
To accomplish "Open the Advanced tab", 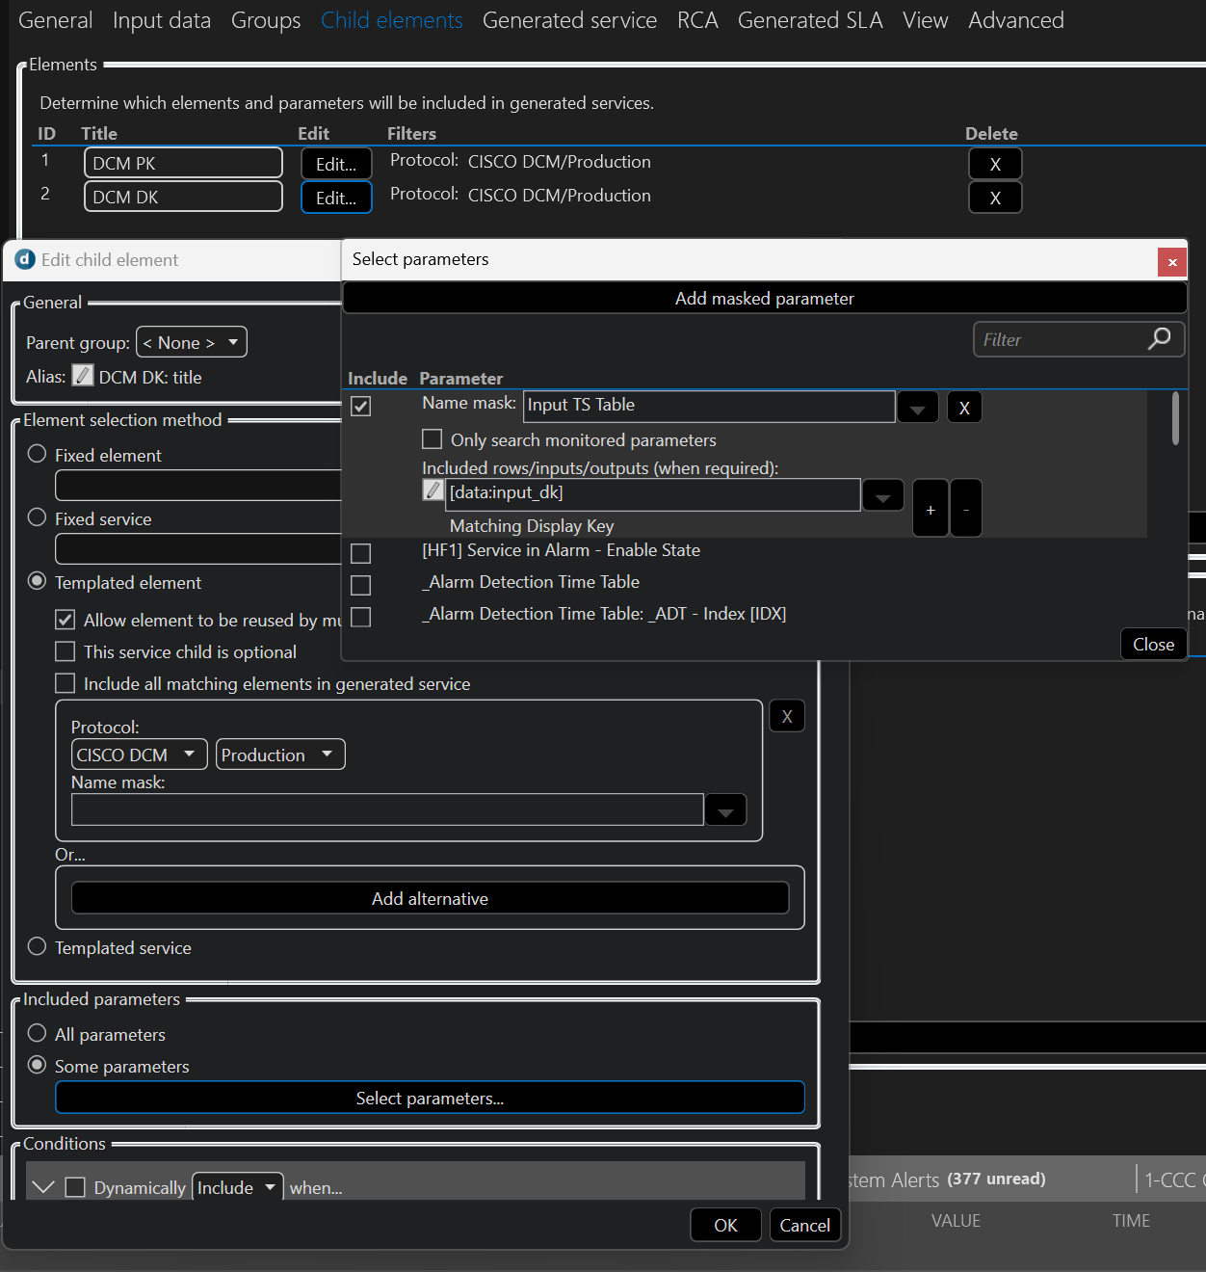I will tap(1015, 20).
